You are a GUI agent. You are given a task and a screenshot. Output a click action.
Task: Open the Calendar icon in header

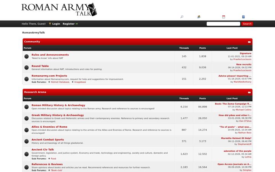(x=223, y=17)
